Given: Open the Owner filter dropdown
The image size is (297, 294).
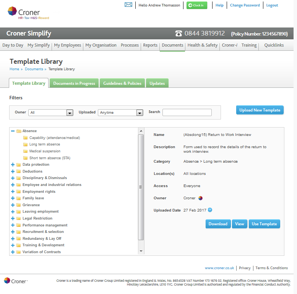Looking at the screenshot, I should [51, 113].
